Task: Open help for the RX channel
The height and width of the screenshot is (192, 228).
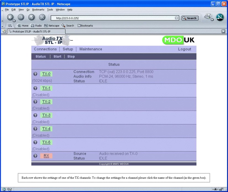Action: (35, 156)
